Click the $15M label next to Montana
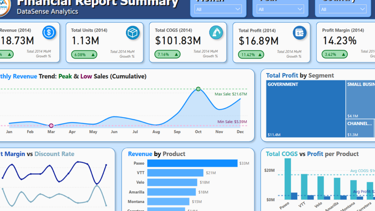375x211 pixels. 197,202
